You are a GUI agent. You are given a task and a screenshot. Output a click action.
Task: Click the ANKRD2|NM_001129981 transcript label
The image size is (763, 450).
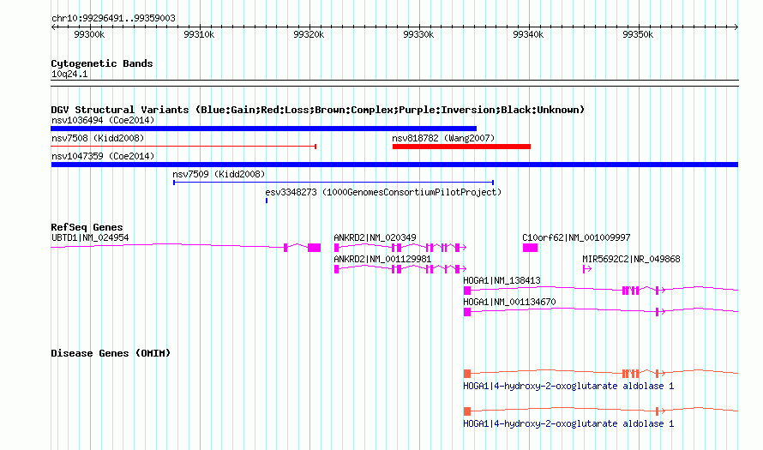[x=382, y=260]
